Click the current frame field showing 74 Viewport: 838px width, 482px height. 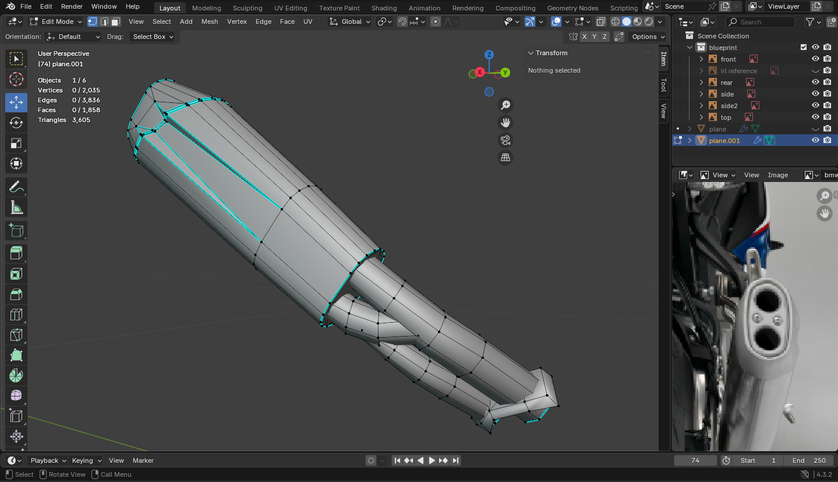[695, 460]
